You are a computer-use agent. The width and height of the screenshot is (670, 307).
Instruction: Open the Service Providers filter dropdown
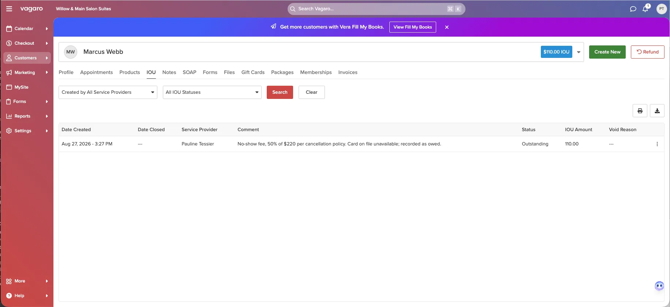click(108, 92)
